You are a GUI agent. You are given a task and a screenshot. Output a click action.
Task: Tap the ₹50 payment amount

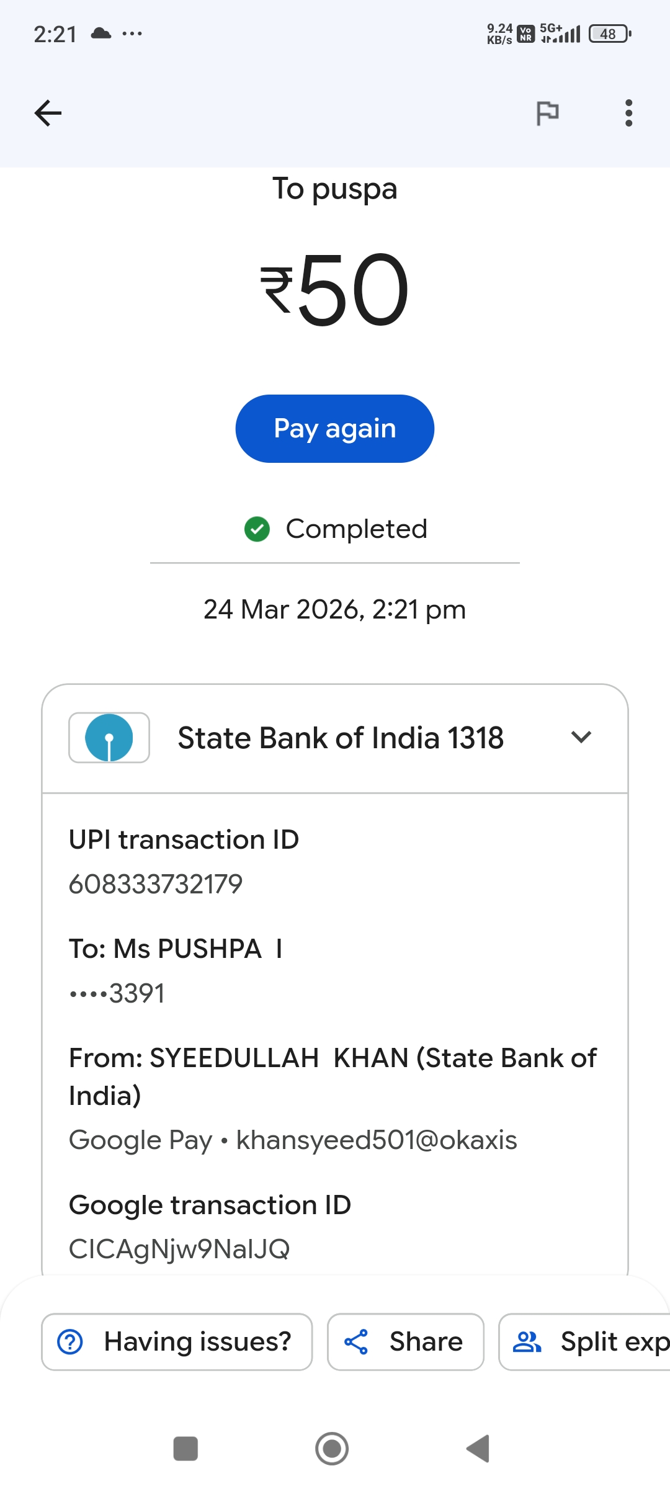[335, 290]
